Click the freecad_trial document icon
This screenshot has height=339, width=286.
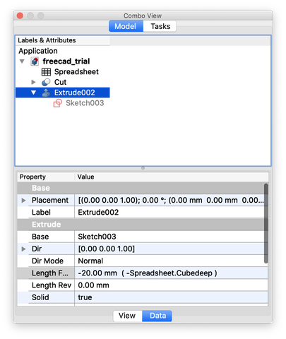35,61
